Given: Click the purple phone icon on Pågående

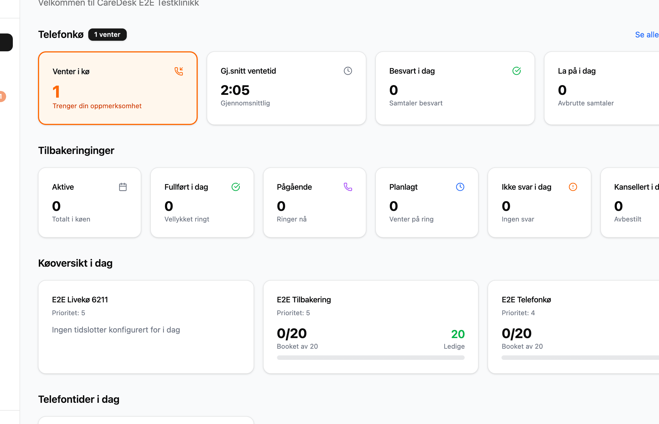Looking at the screenshot, I should (348, 187).
